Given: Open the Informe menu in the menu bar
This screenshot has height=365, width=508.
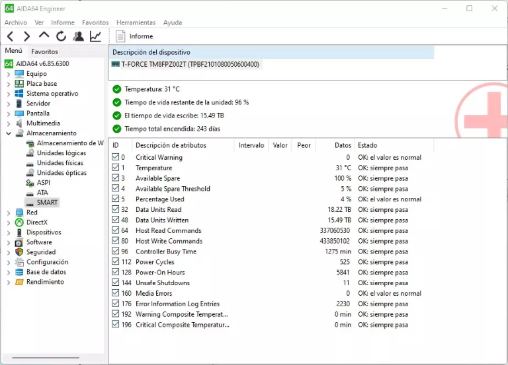Looking at the screenshot, I should [63, 22].
